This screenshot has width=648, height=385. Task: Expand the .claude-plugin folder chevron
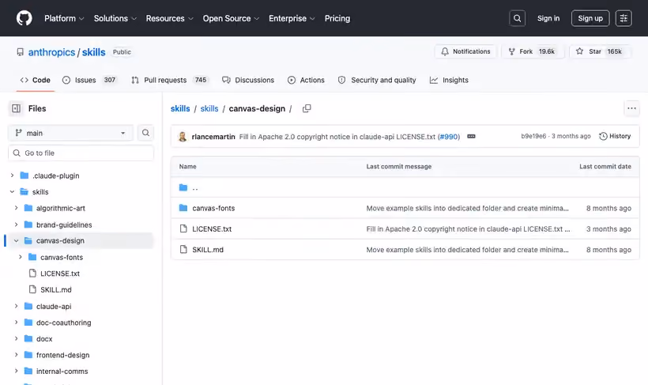coord(12,176)
